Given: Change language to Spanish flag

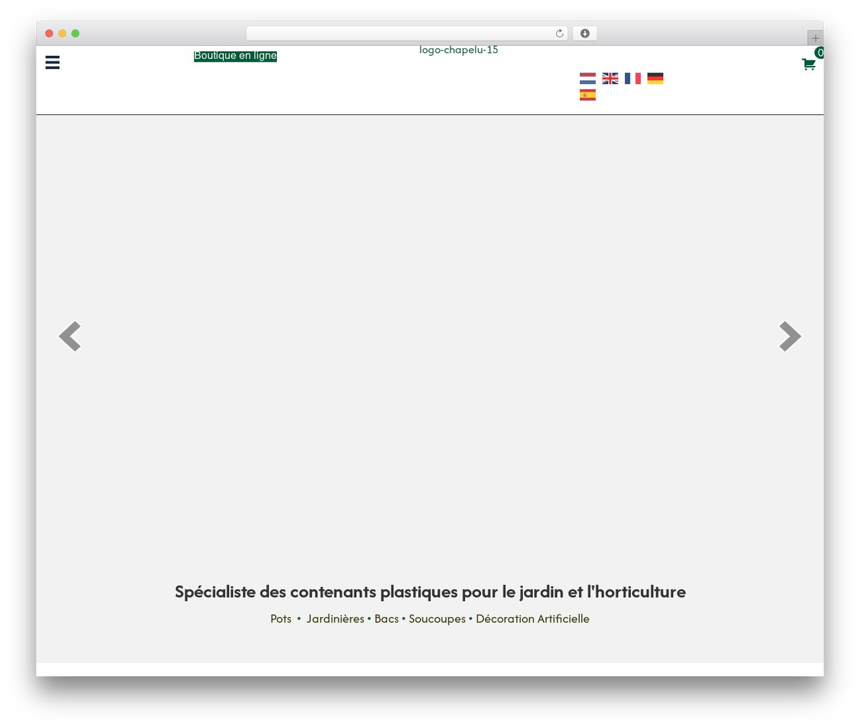Looking at the screenshot, I should point(587,95).
